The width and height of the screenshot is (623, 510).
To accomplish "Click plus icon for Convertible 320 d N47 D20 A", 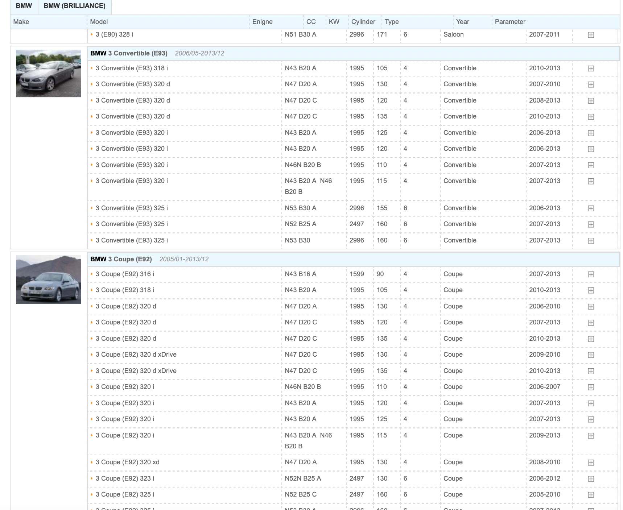I will click(591, 84).
